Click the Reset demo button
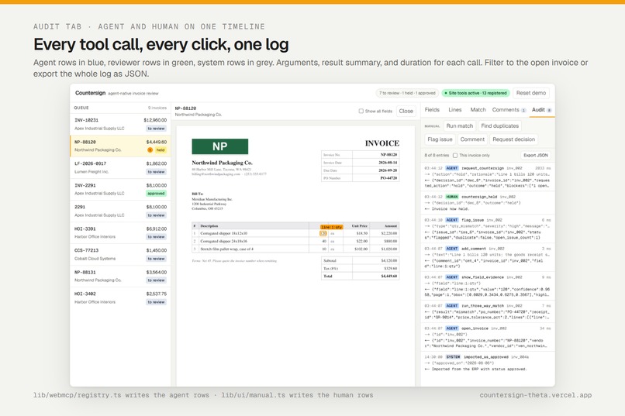 click(x=531, y=93)
